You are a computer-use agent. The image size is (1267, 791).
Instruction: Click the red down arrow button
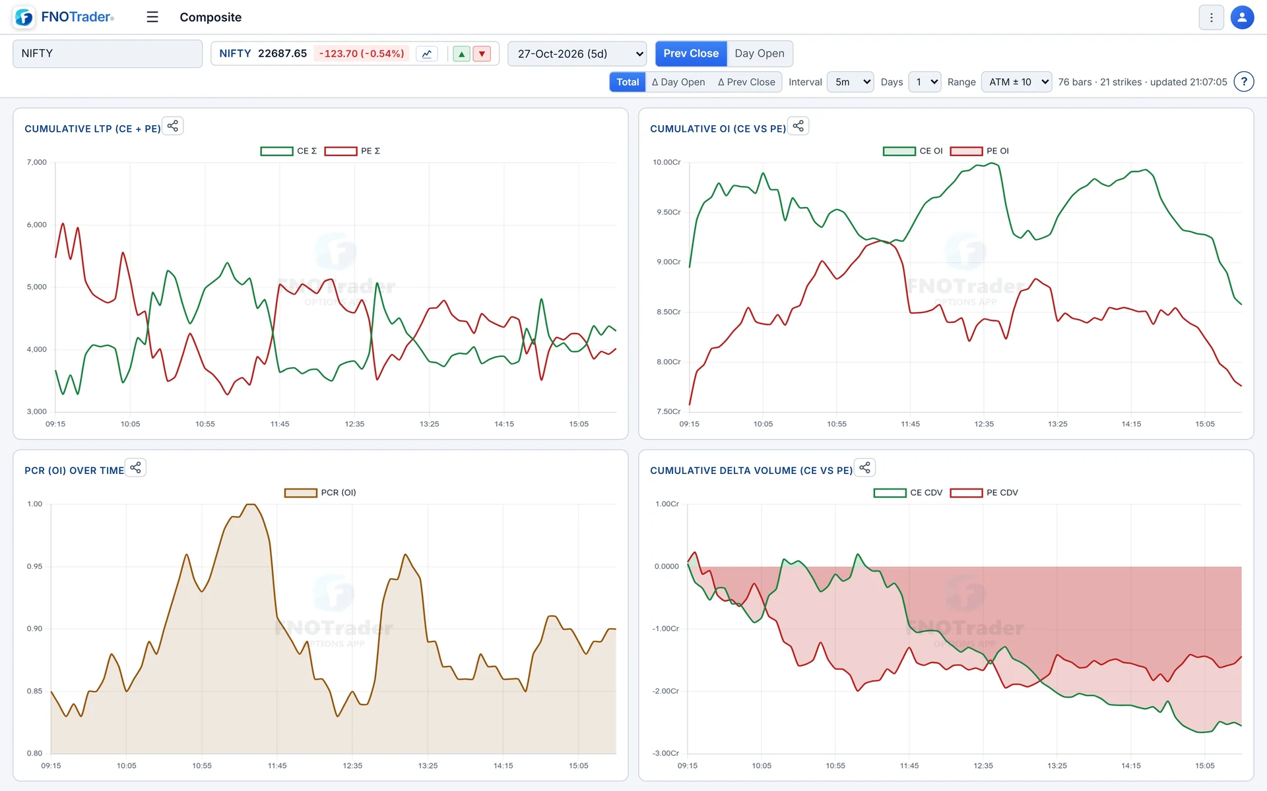[482, 54]
